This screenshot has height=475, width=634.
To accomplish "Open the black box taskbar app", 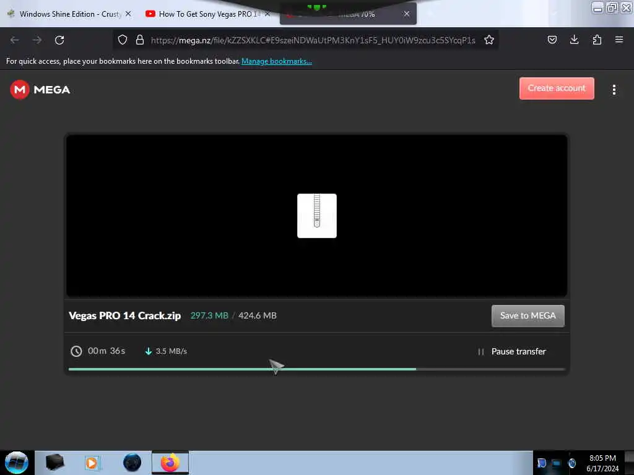I will click(55, 463).
